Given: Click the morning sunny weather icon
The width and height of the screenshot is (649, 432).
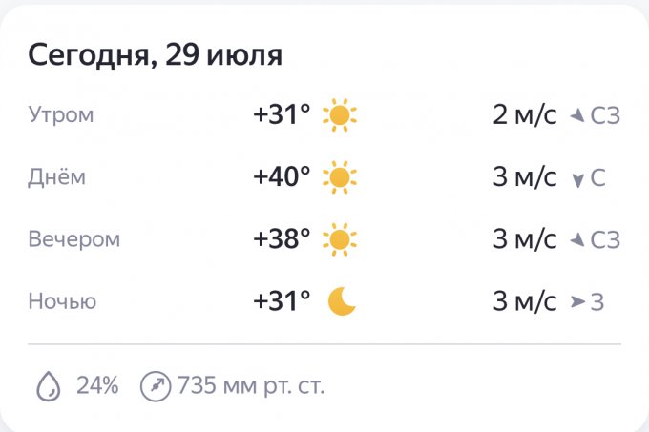Looking at the screenshot, I should click(x=339, y=115).
